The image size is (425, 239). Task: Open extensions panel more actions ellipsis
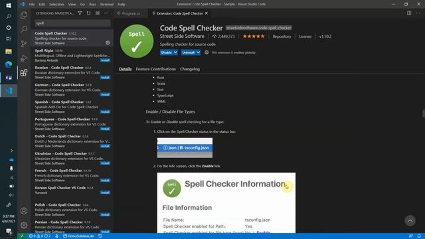pyautogui.click(x=106, y=13)
